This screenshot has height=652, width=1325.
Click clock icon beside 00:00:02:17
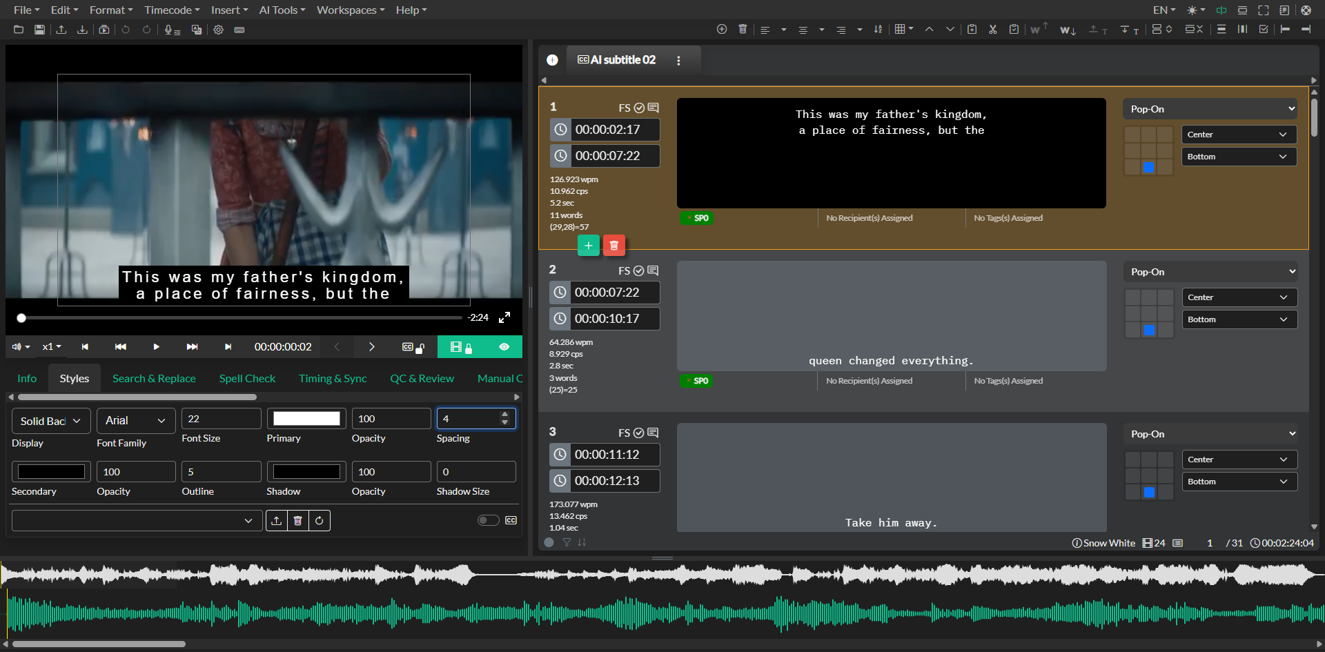tap(561, 130)
